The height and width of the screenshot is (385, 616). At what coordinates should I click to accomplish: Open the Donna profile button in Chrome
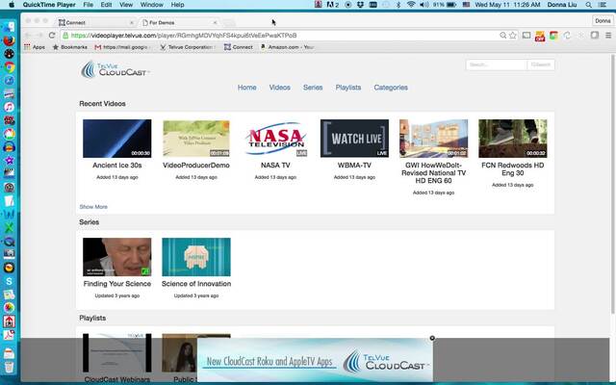point(603,20)
